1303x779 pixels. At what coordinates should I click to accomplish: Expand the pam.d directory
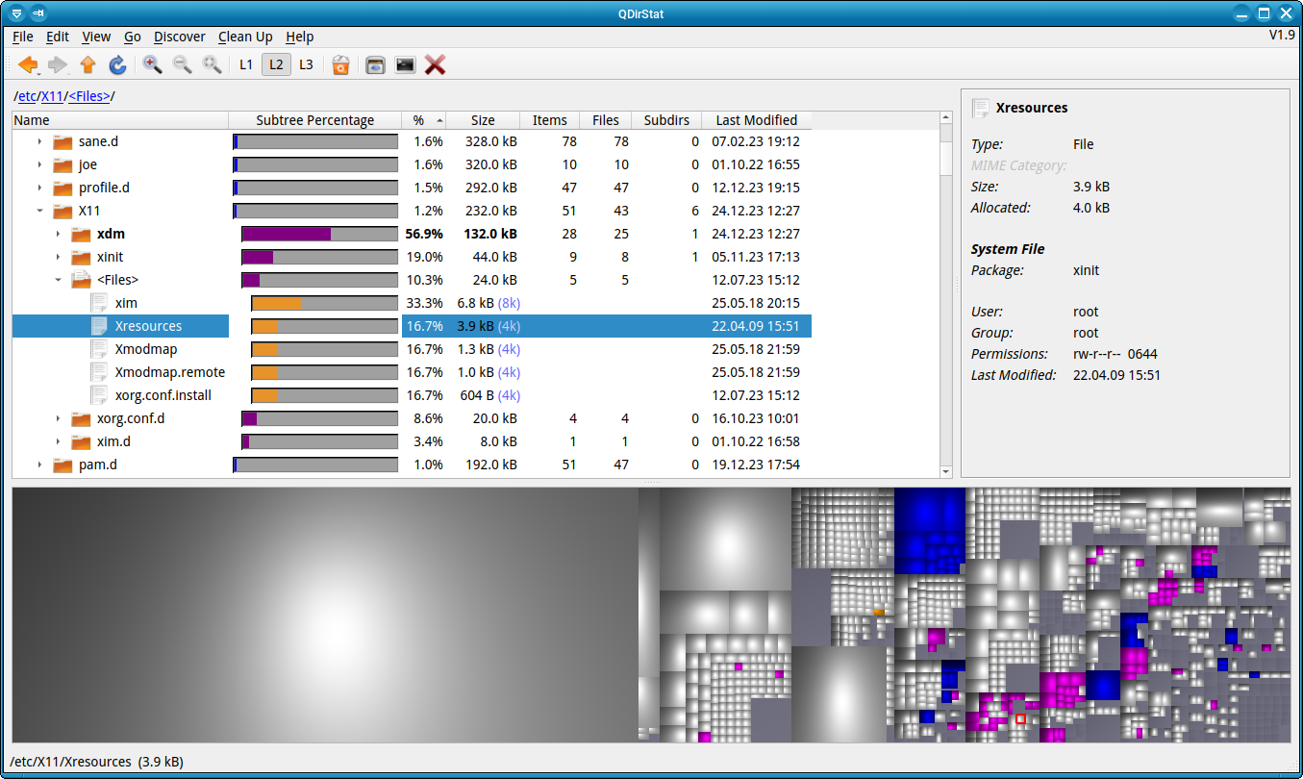39,465
